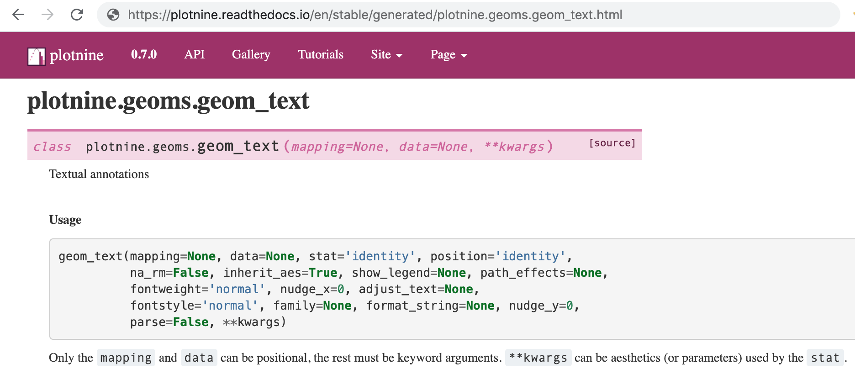Screen dimensions: 855x369
Task: Reload the current page
Action: pos(77,15)
